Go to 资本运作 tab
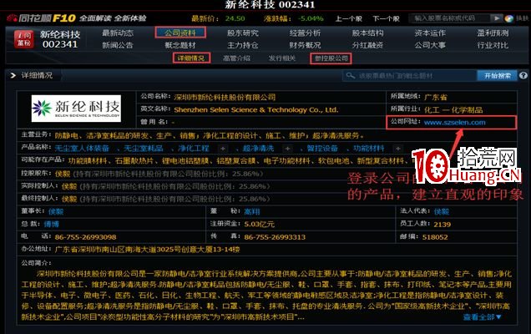This screenshot has height=334, width=531. [x=430, y=33]
